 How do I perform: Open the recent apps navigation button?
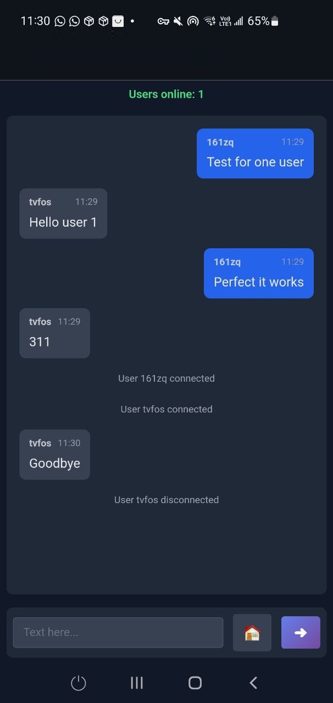136,683
